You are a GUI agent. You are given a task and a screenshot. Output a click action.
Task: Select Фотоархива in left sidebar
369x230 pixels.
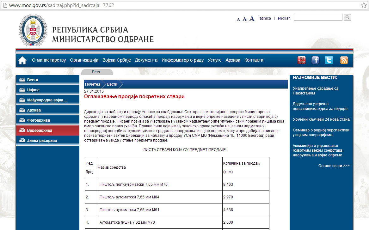point(48,120)
